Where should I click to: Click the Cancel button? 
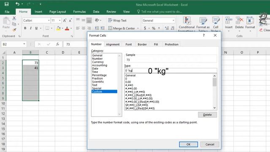point(210,144)
